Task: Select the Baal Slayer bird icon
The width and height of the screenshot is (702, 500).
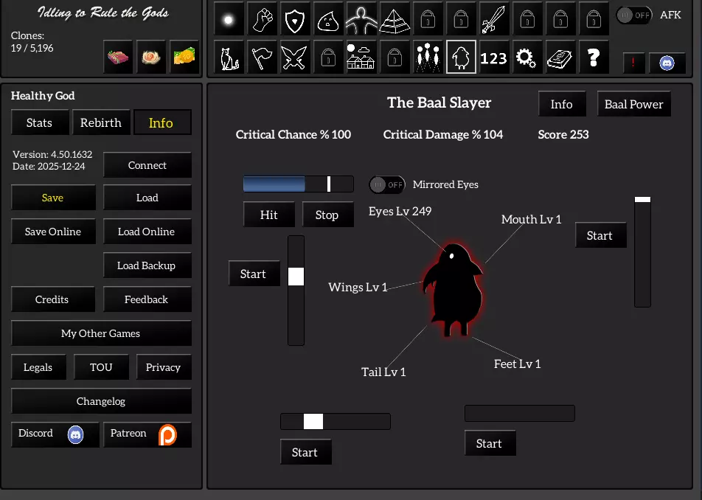Action: click(461, 57)
